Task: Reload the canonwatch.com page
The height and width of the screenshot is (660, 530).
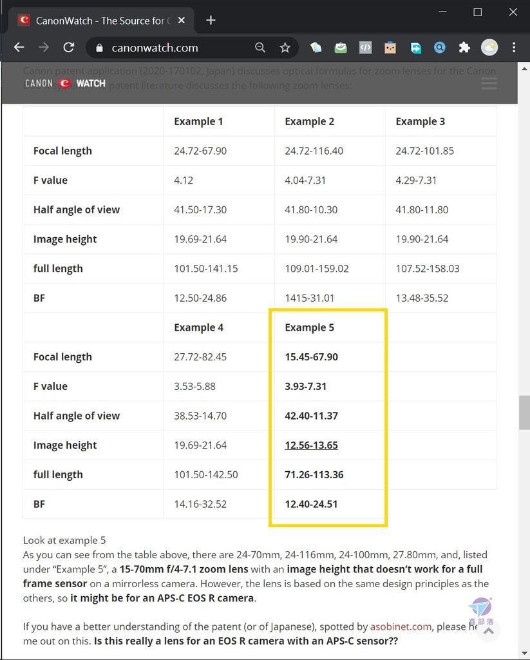Action: pyautogui.click(x=68, y=47)
